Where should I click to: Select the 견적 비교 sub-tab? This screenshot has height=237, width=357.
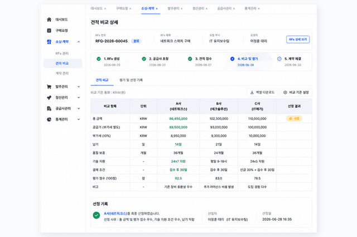102,80
